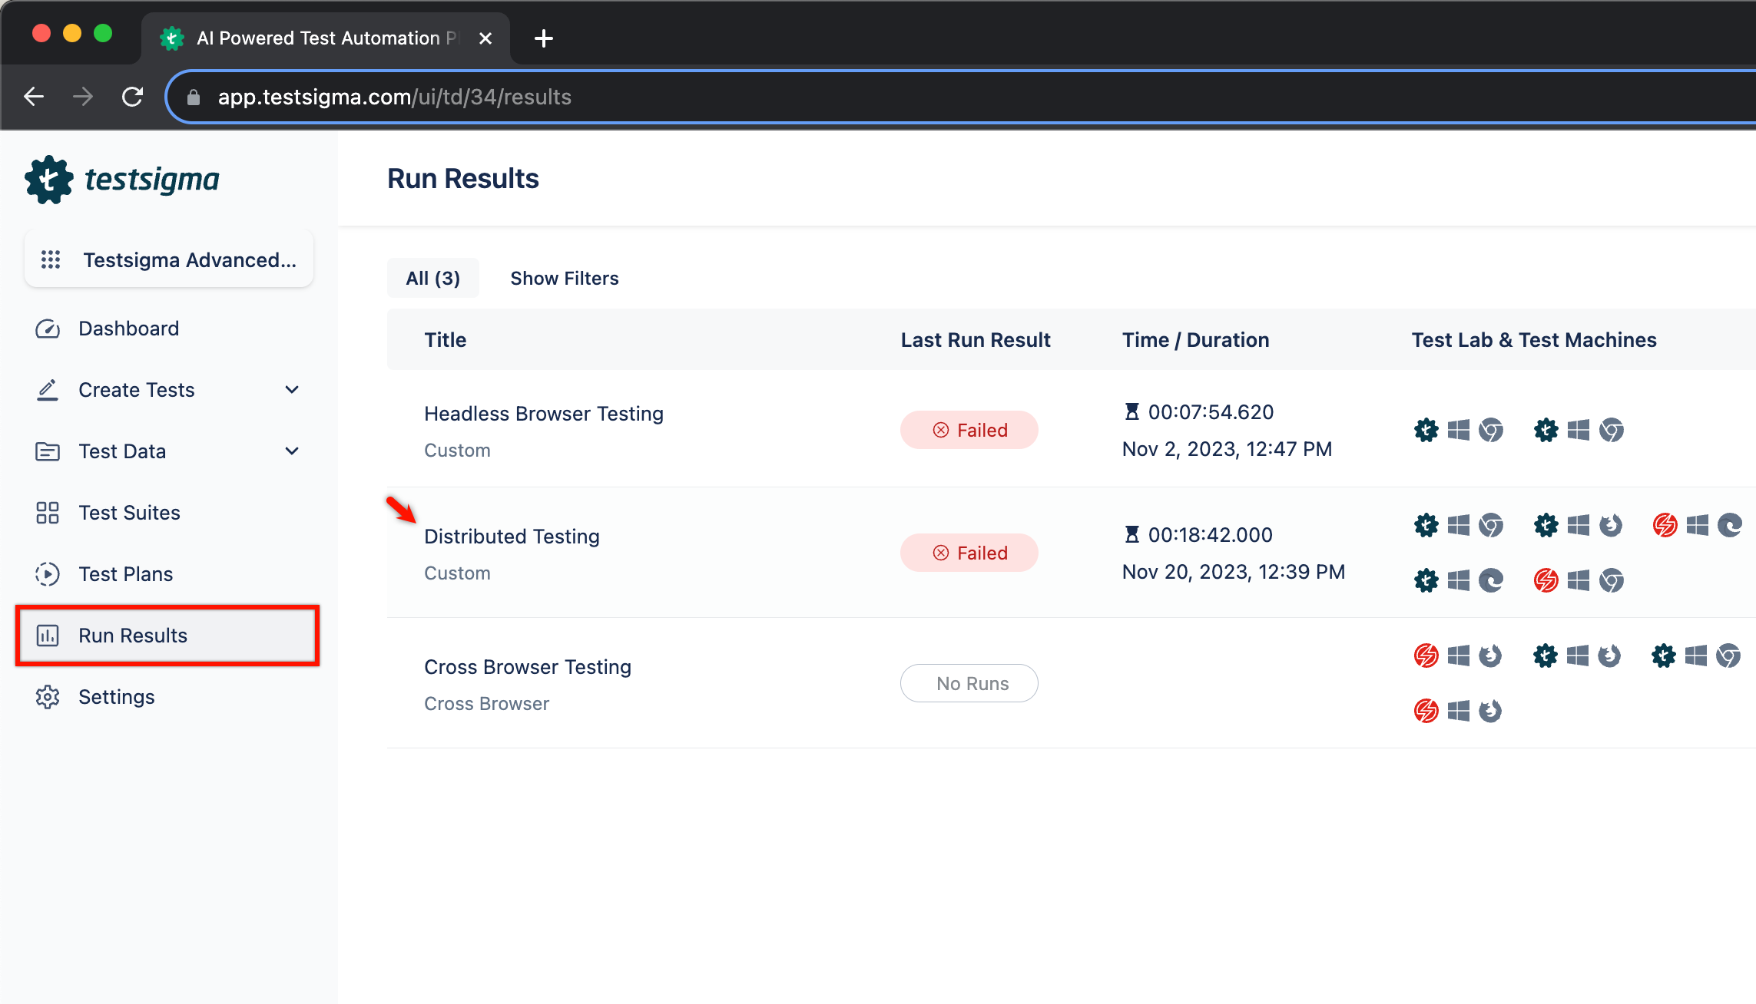The width and height of the screenshot is (1756, 1004).
Task: Select the Test Plans timer icon
Action: [x=46, y=573]
